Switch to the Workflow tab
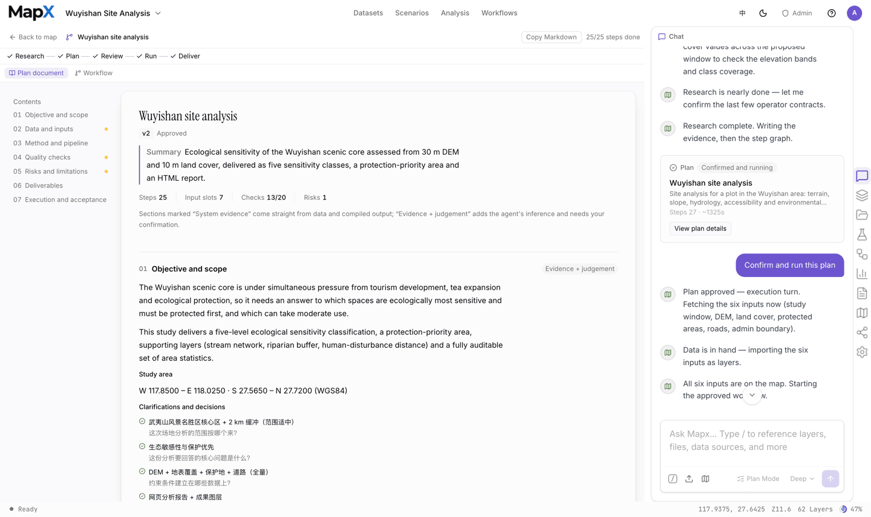Viewport: 871px width, 517px height. click(94, 73)
